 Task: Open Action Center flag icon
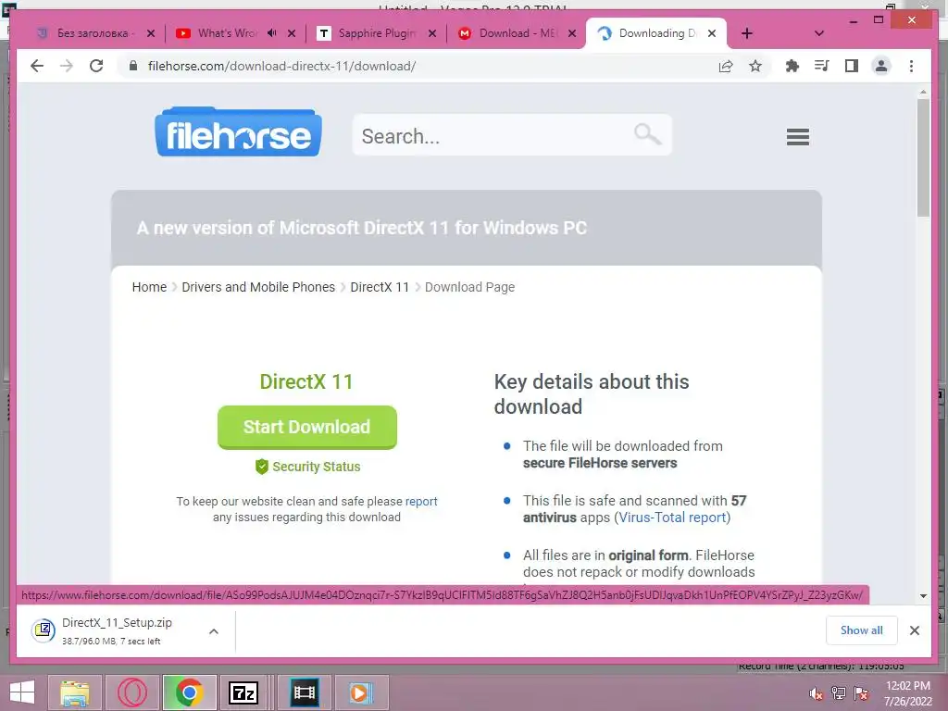click(x=861, y=693)
